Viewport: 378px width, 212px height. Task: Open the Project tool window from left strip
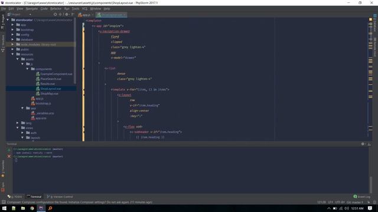(x=3, y=22)
